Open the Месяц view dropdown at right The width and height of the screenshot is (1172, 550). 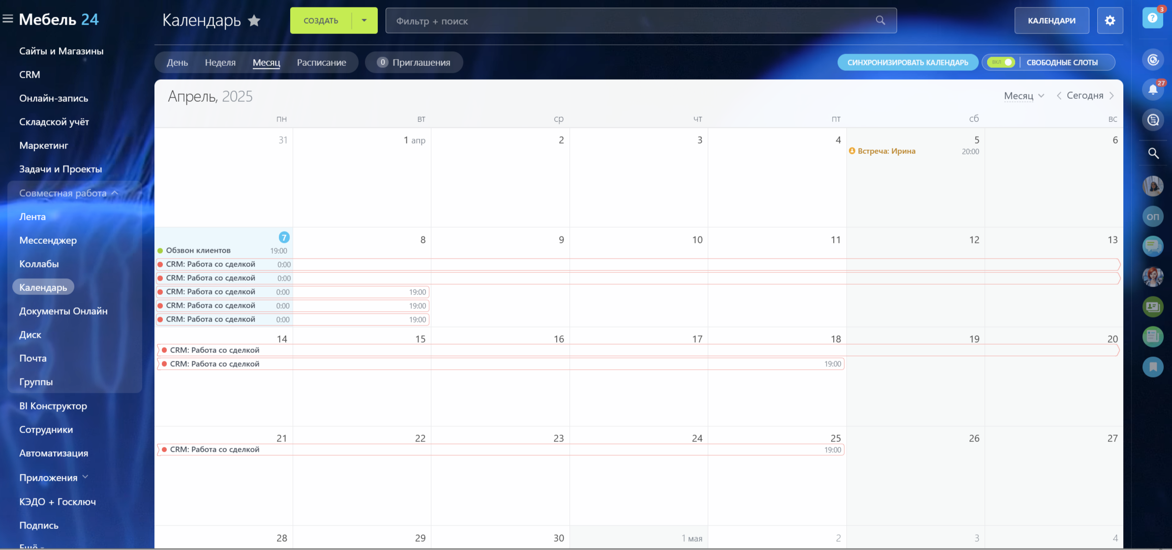point(1023,96)
